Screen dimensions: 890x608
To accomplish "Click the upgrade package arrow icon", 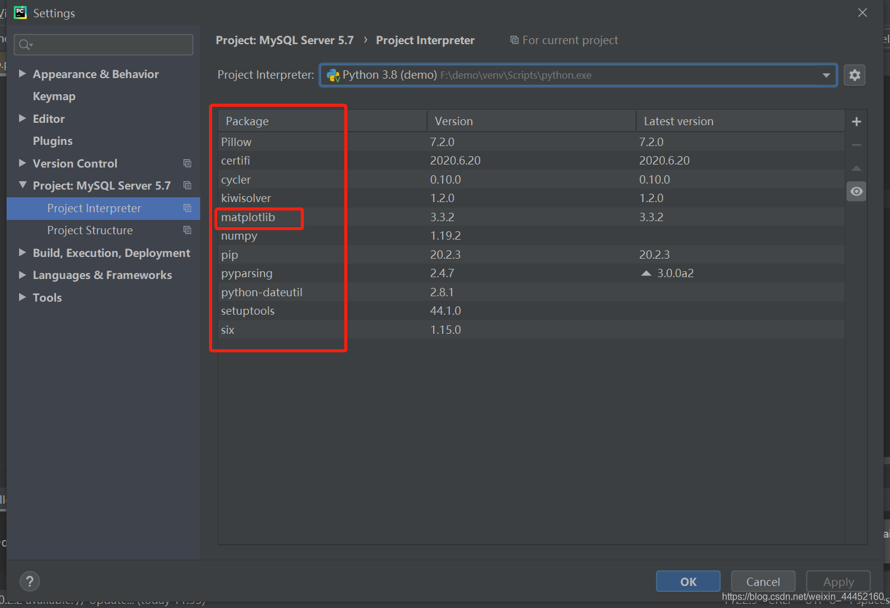I will [x=857, y=168].
